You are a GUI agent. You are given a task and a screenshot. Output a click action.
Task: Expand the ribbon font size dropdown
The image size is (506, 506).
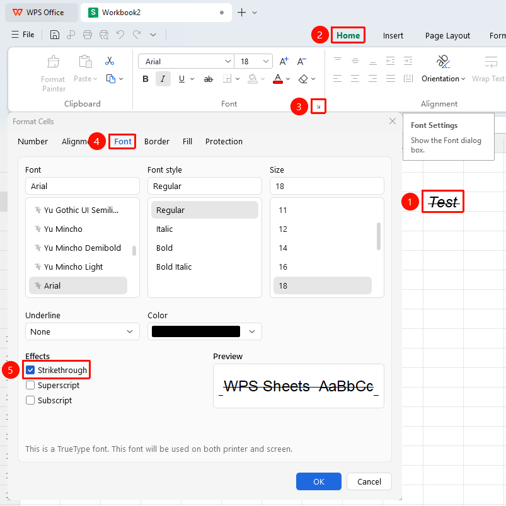point(265,61)
